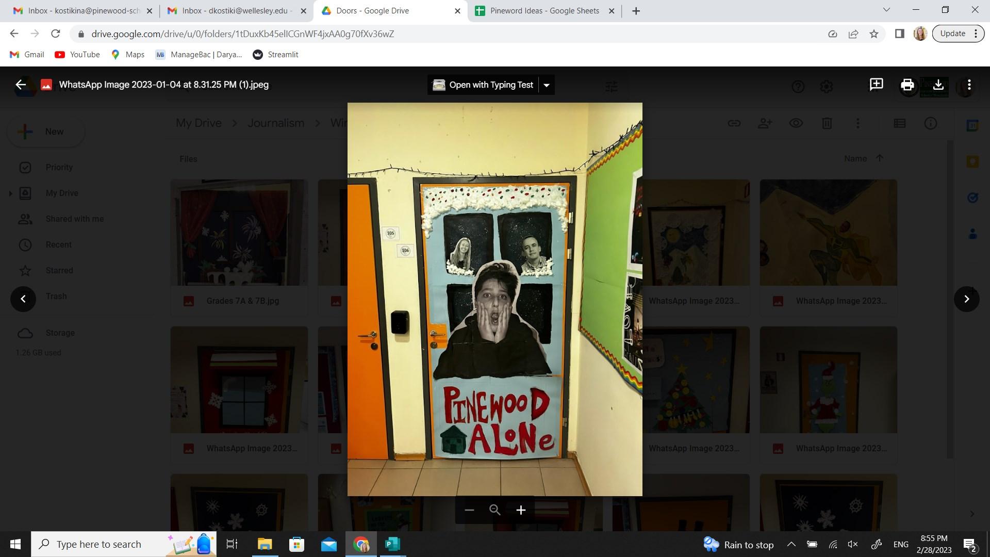Toggle browser side panel icon
Screen dimensions: 990x557
(x=899, y=34)
